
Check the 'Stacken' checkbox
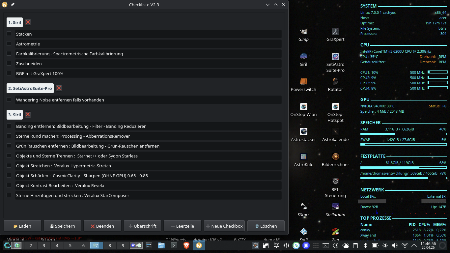tap(9, 34)
